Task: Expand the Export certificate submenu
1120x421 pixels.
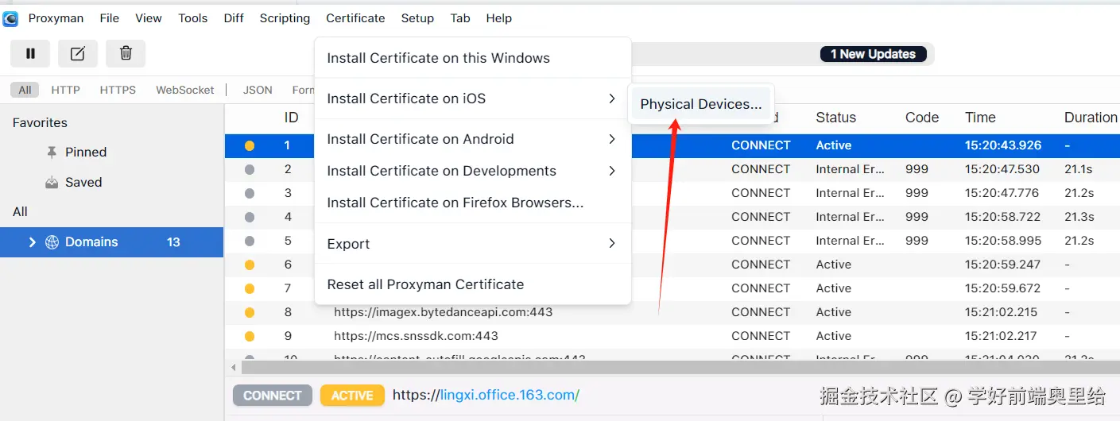Action: click(472, 244)
